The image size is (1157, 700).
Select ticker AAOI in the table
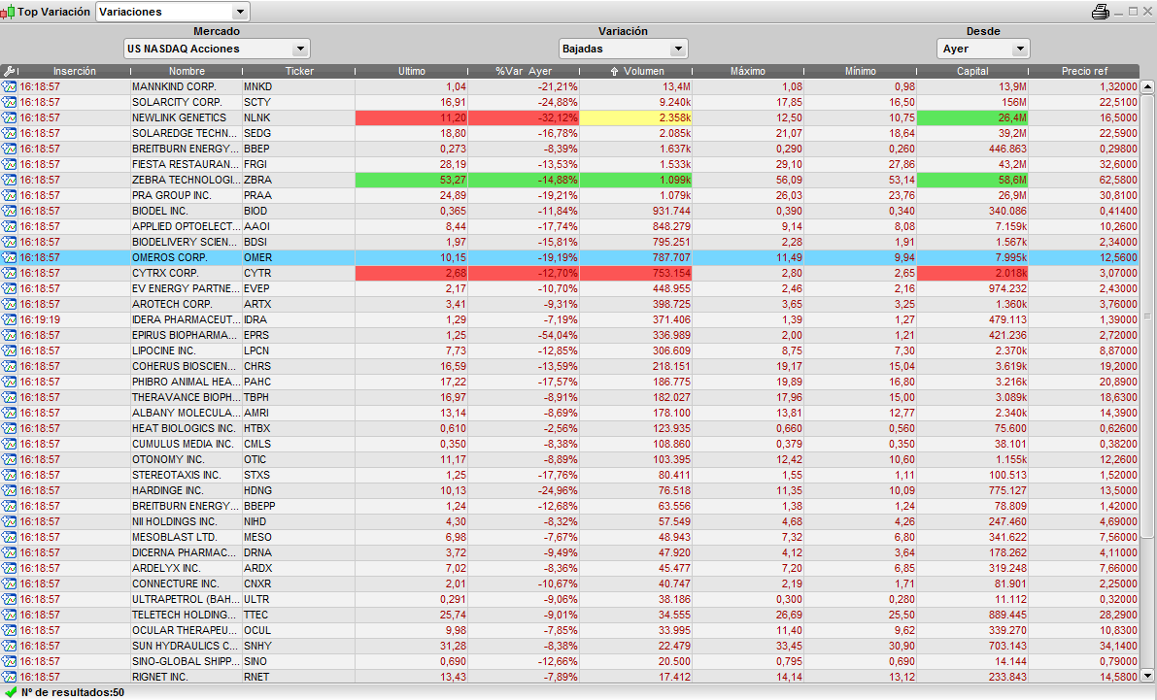[299, 225]
